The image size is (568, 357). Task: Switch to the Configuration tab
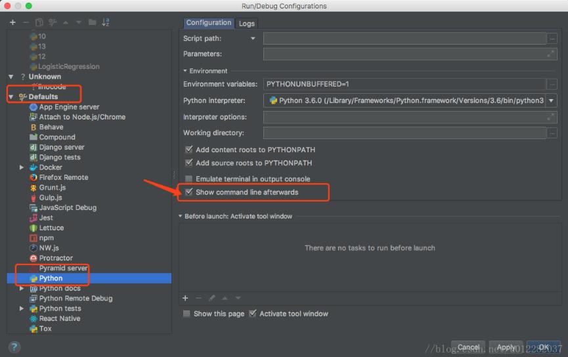coord(209,23)
